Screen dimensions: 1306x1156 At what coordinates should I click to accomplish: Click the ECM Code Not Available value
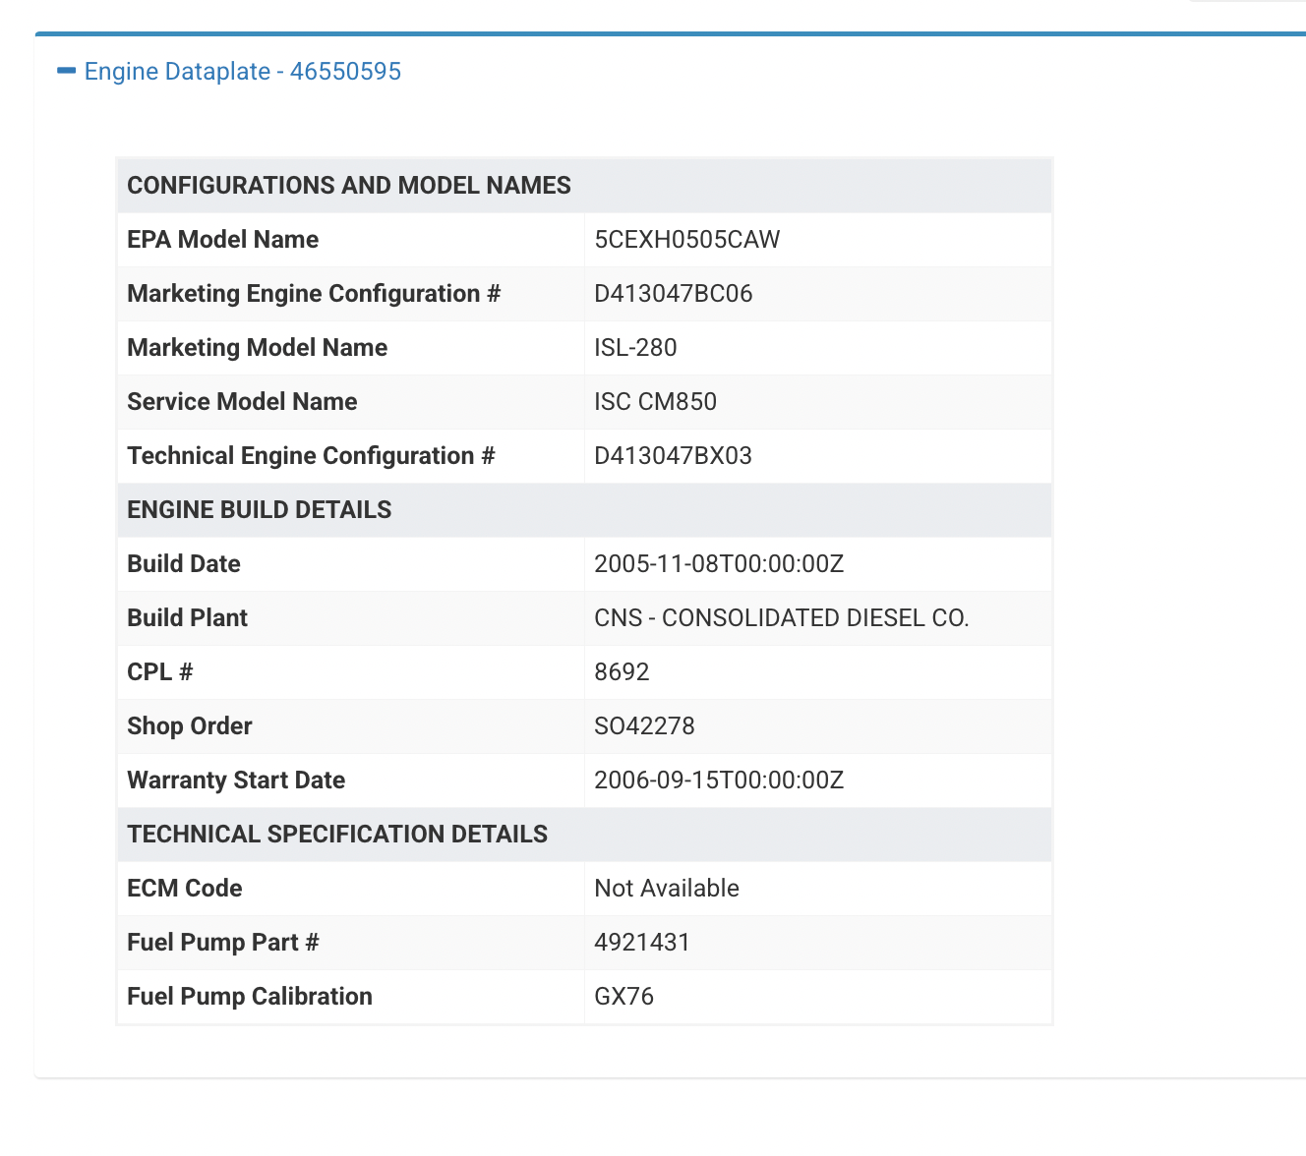666,889
